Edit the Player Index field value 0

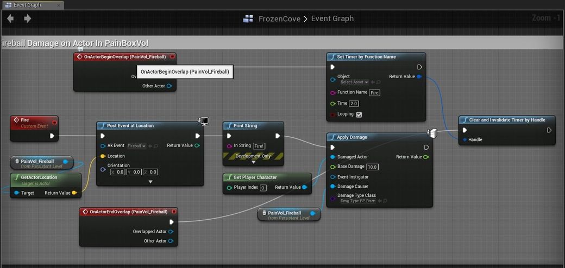pyautogui.click(x=263, y=188)
